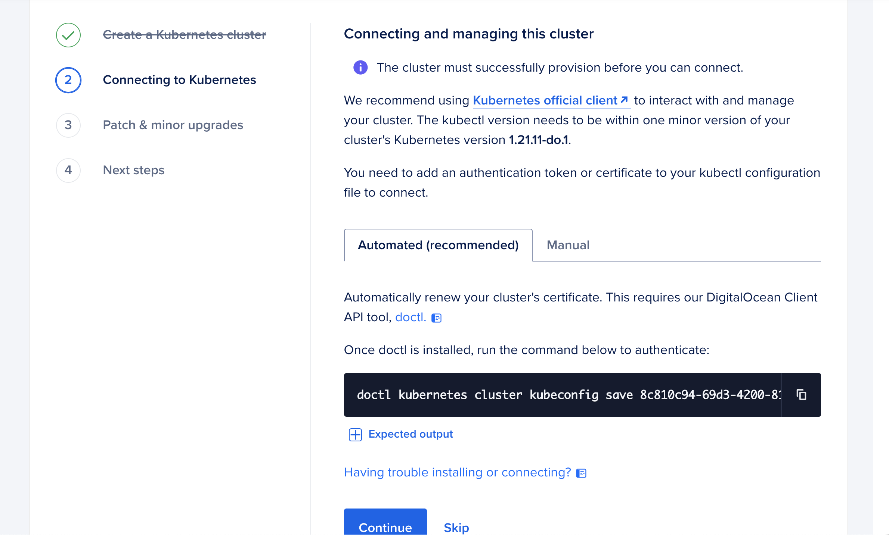Open the doctl link
Image resolution: width=889 pixels, height=535 pixels.
[x=411, y=317]
